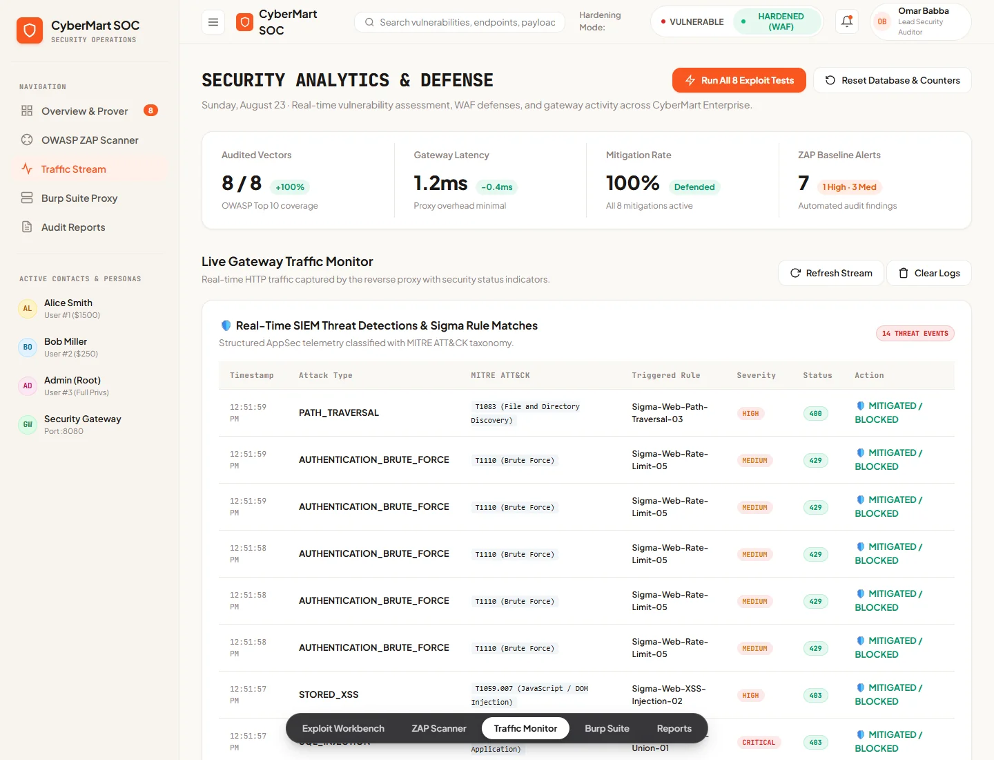Click the 1 High · 3 Med badge

849,187
